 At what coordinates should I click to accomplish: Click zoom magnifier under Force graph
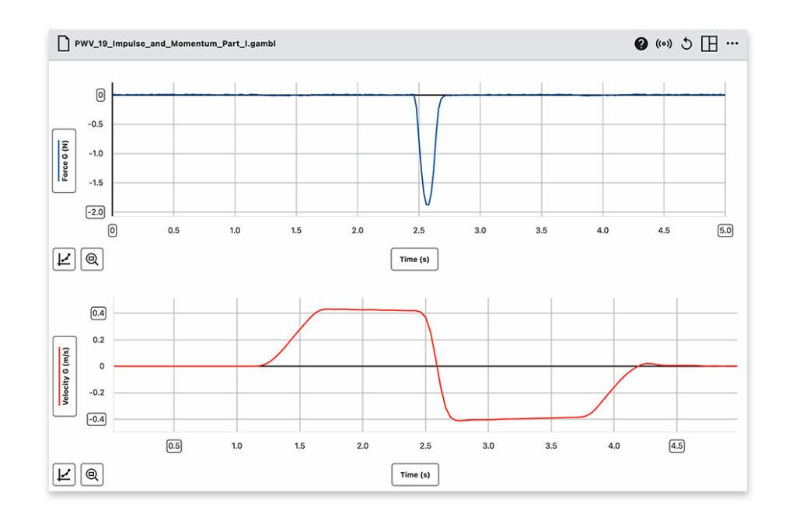(x=92, y=260)
